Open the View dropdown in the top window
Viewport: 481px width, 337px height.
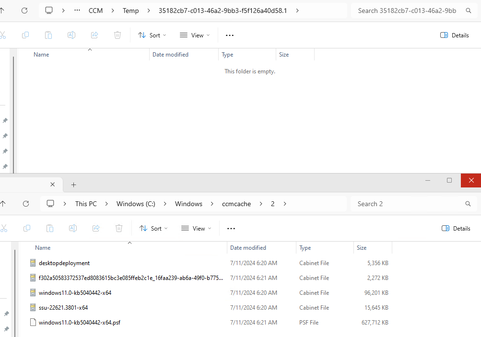tap(194, 35)
